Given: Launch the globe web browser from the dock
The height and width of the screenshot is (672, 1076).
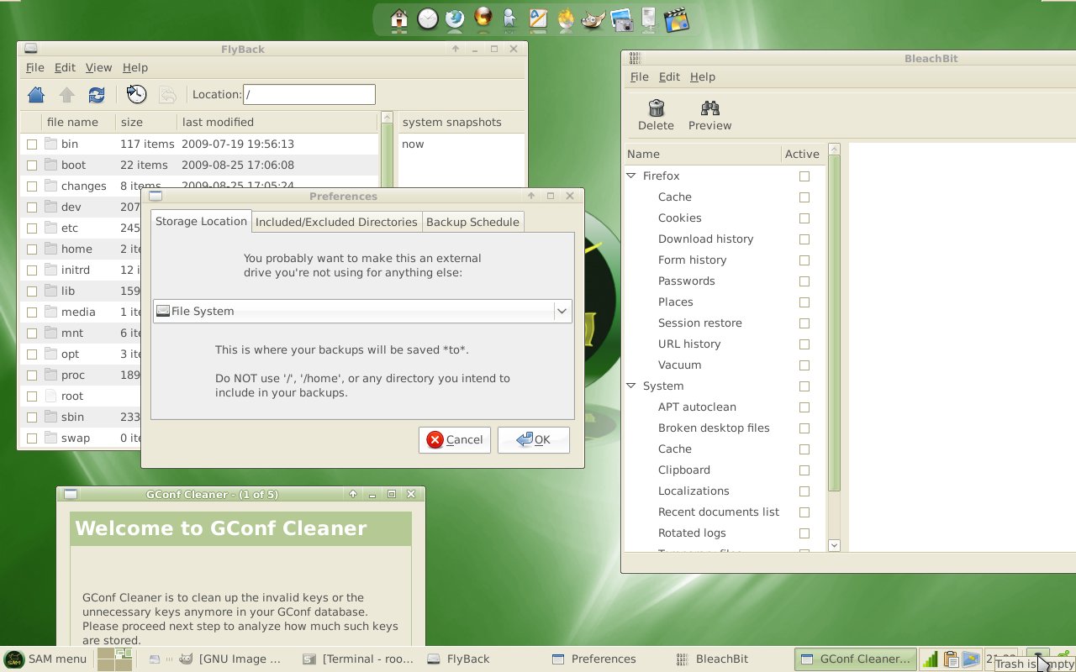Looking at the screenshot, I should 455,18.
